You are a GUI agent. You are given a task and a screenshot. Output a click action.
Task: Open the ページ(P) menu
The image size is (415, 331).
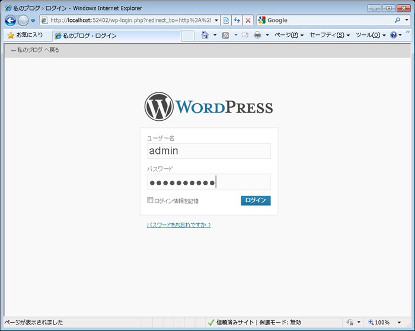click(289, 35)
